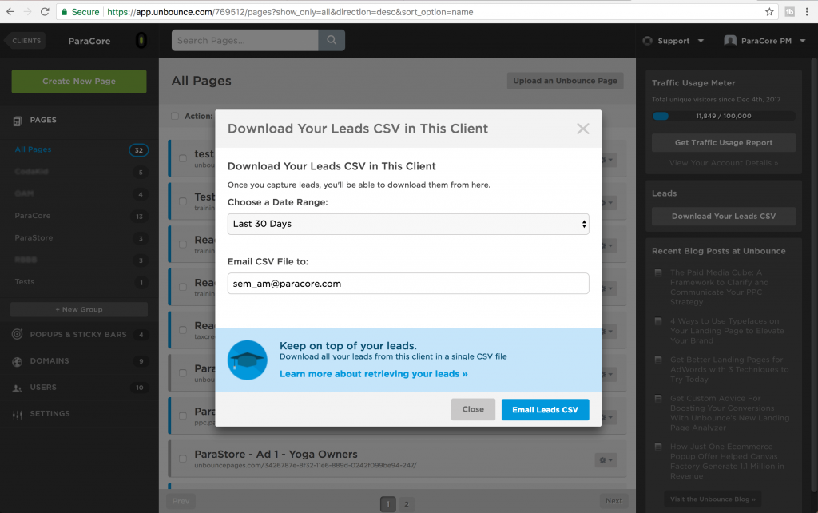Check the ParaStore Yoga Owners page checkbox
This screenshot has height=513, width=818.
tap(183, 459)
